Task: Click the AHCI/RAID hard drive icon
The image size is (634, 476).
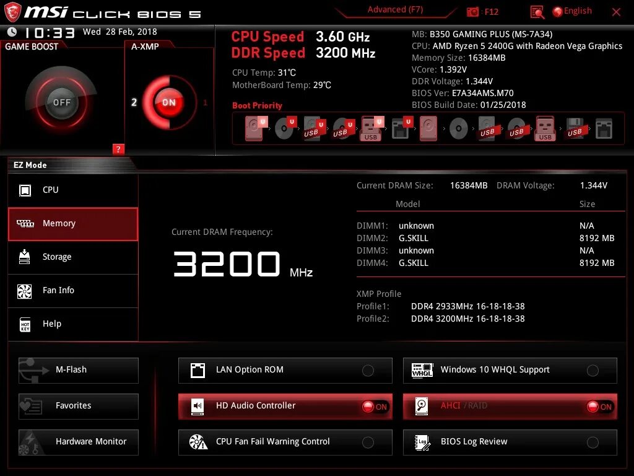Action: (422, 406)
